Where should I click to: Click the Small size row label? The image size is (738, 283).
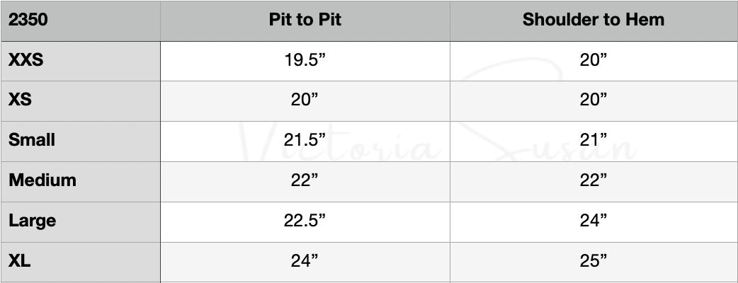[x=32, y=140]
